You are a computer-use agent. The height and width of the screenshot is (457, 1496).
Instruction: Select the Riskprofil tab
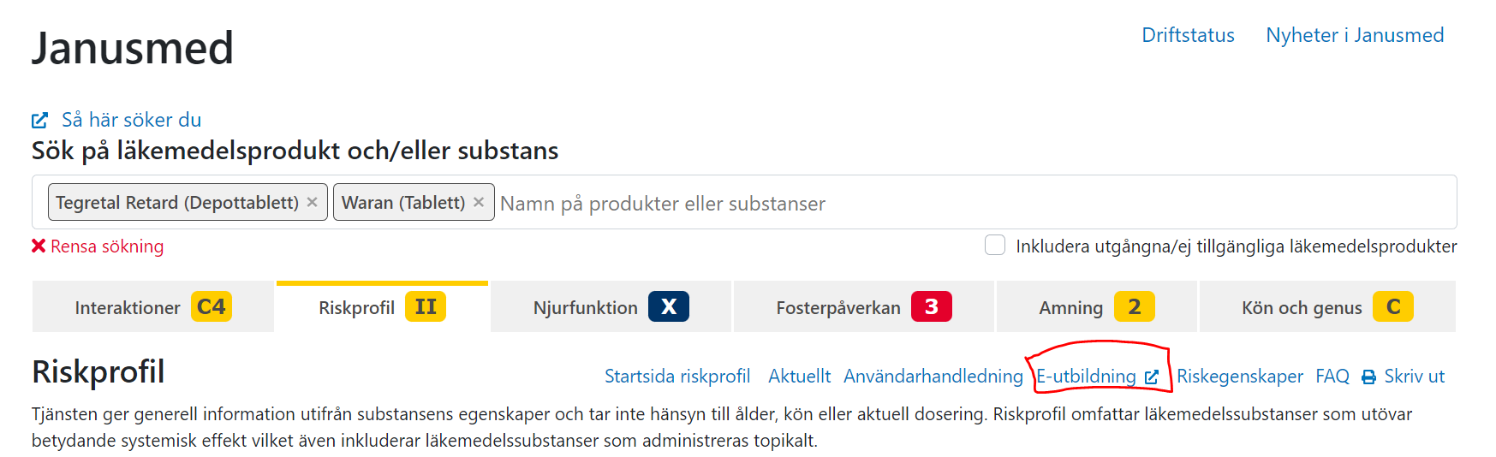pos(356,307)
